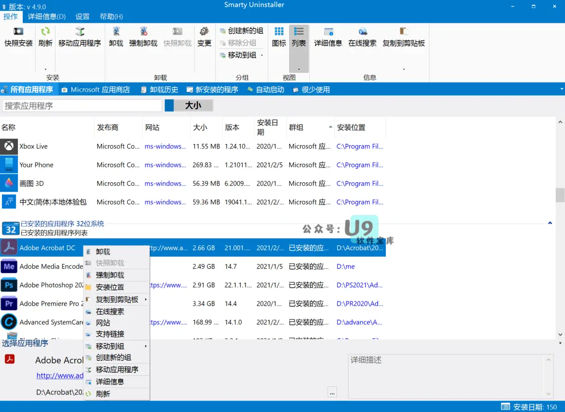Viewport: 565px width, 412px height.
Task: Open the 详细信息(D) menu
Action: [47, 17]
